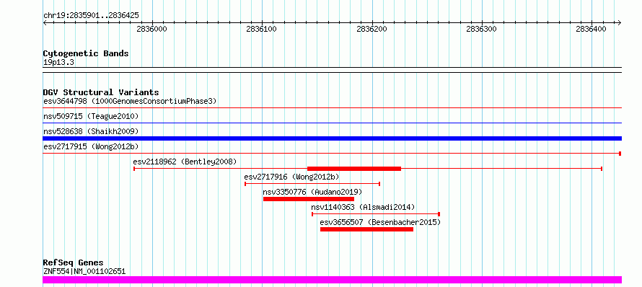This screenshot has width=642, height=287.
Task: Open variant nsv509715 (Teague2010) label
Action: click(91, 116)
